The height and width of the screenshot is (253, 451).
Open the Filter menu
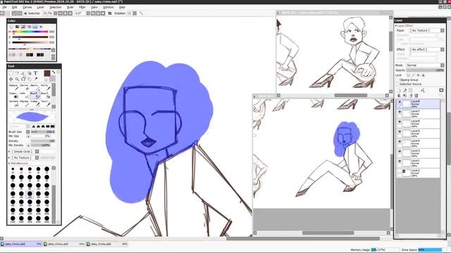coord(82,7)
